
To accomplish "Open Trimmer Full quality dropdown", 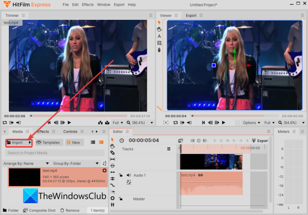I will click(118, 123).
